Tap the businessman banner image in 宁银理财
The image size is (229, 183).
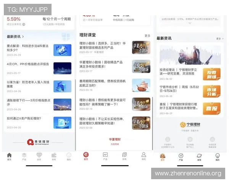click(190, 55)
